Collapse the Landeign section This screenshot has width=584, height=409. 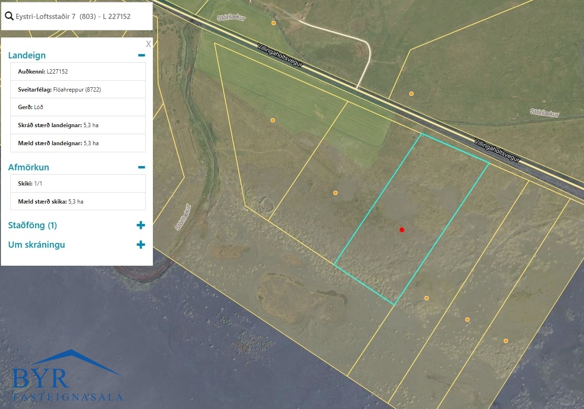pos(141,55)
